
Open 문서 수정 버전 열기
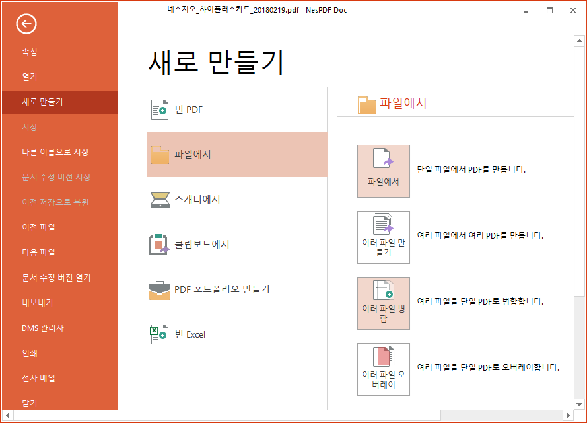[56, 278]
